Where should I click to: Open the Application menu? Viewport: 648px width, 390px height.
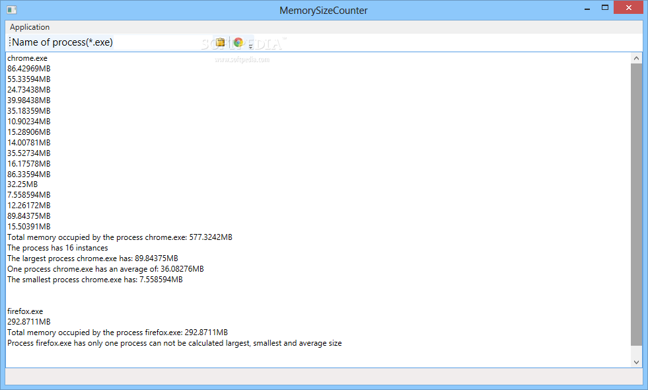(x=30, y=27)
